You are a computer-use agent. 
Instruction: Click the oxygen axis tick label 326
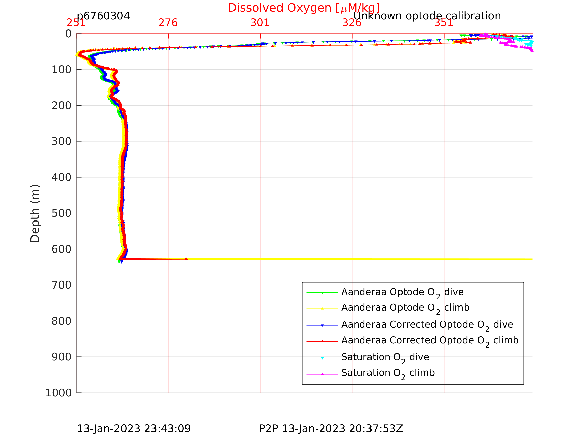[352, 23]
